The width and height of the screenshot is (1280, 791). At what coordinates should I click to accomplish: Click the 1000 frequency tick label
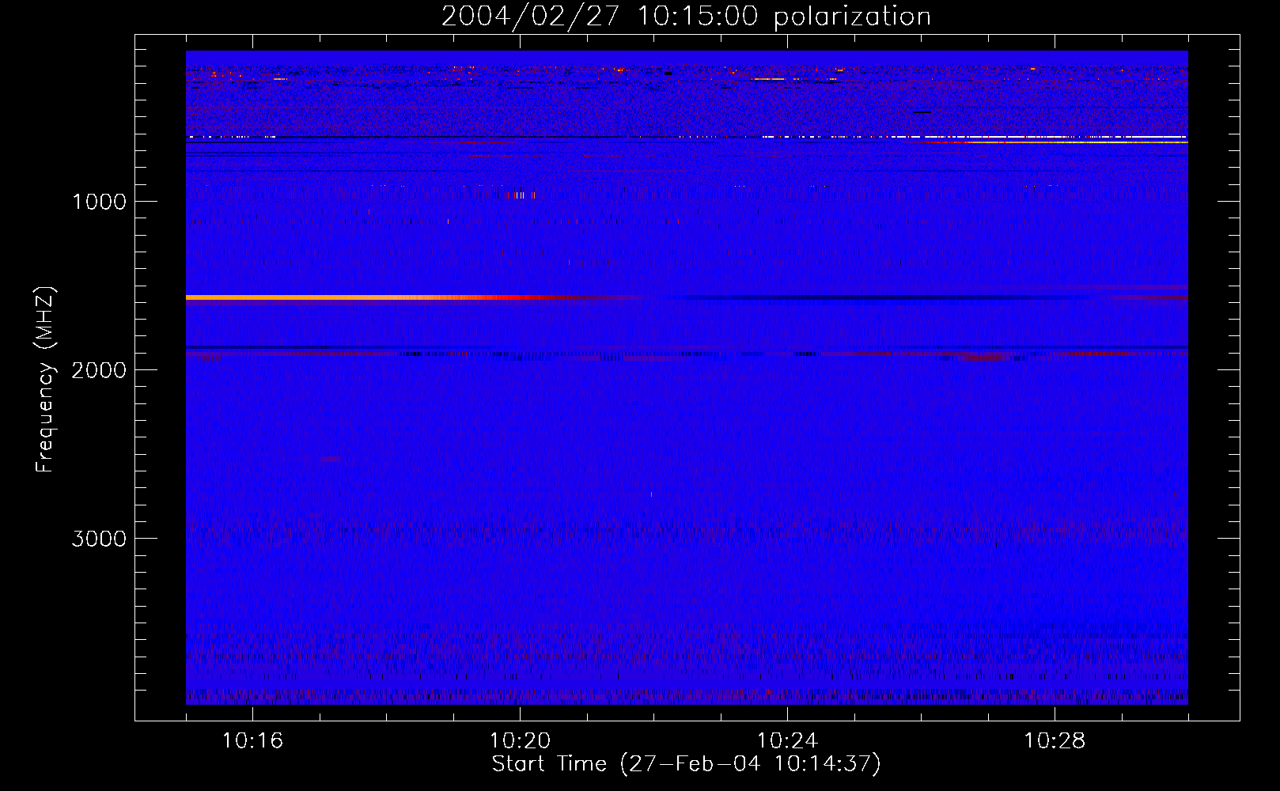99,202
